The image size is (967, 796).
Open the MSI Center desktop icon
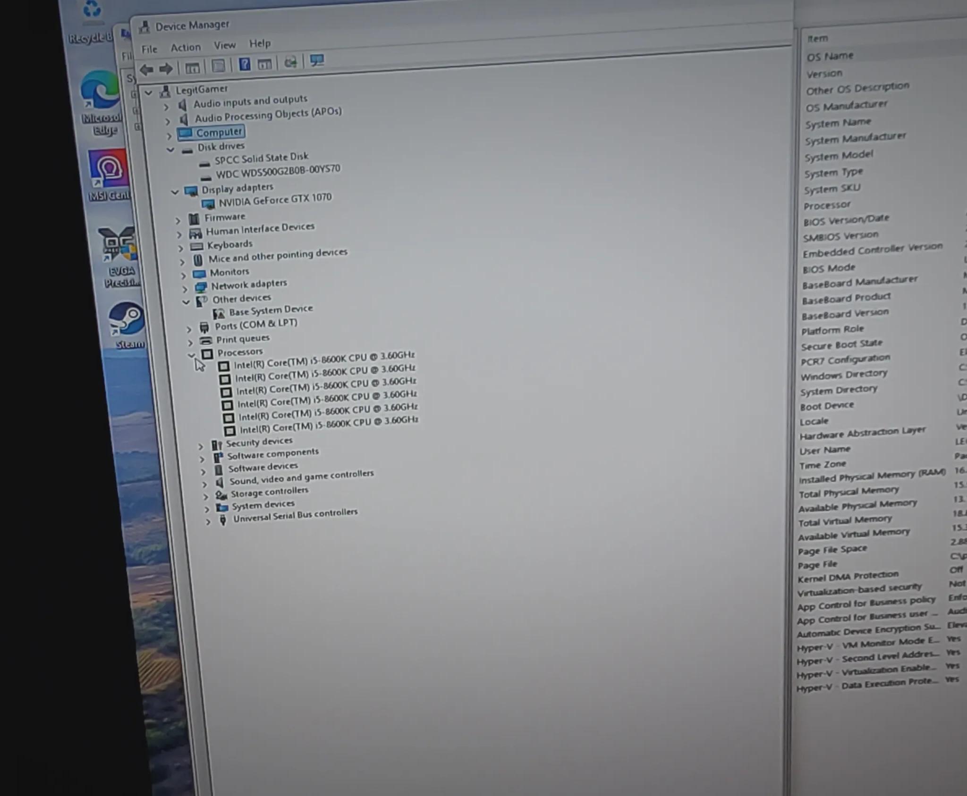point(110,175)
